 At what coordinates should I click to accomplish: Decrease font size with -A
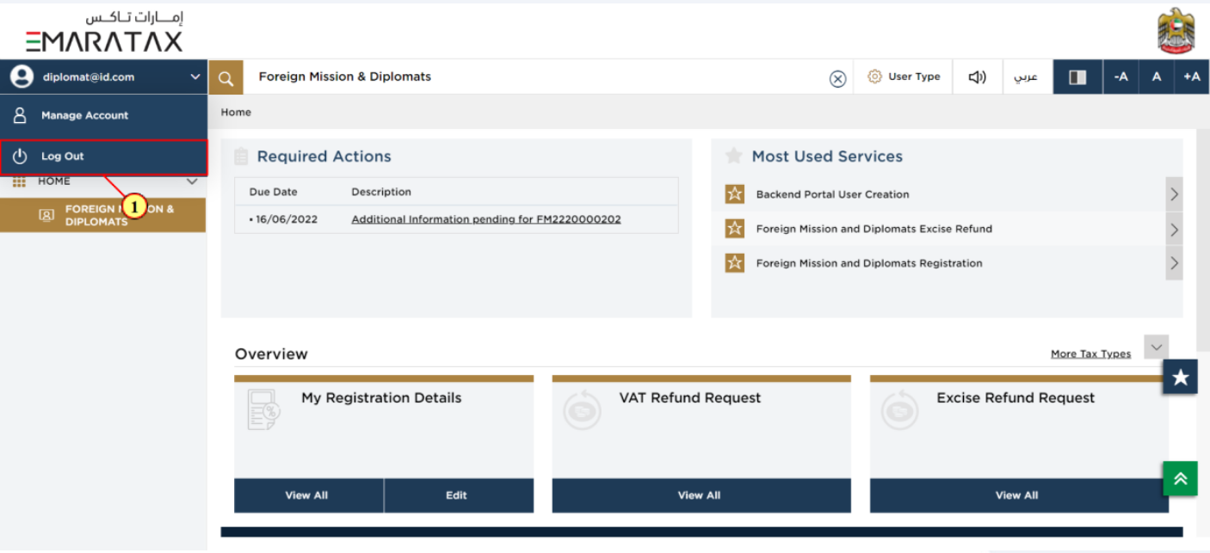(x=1120, y=77)
